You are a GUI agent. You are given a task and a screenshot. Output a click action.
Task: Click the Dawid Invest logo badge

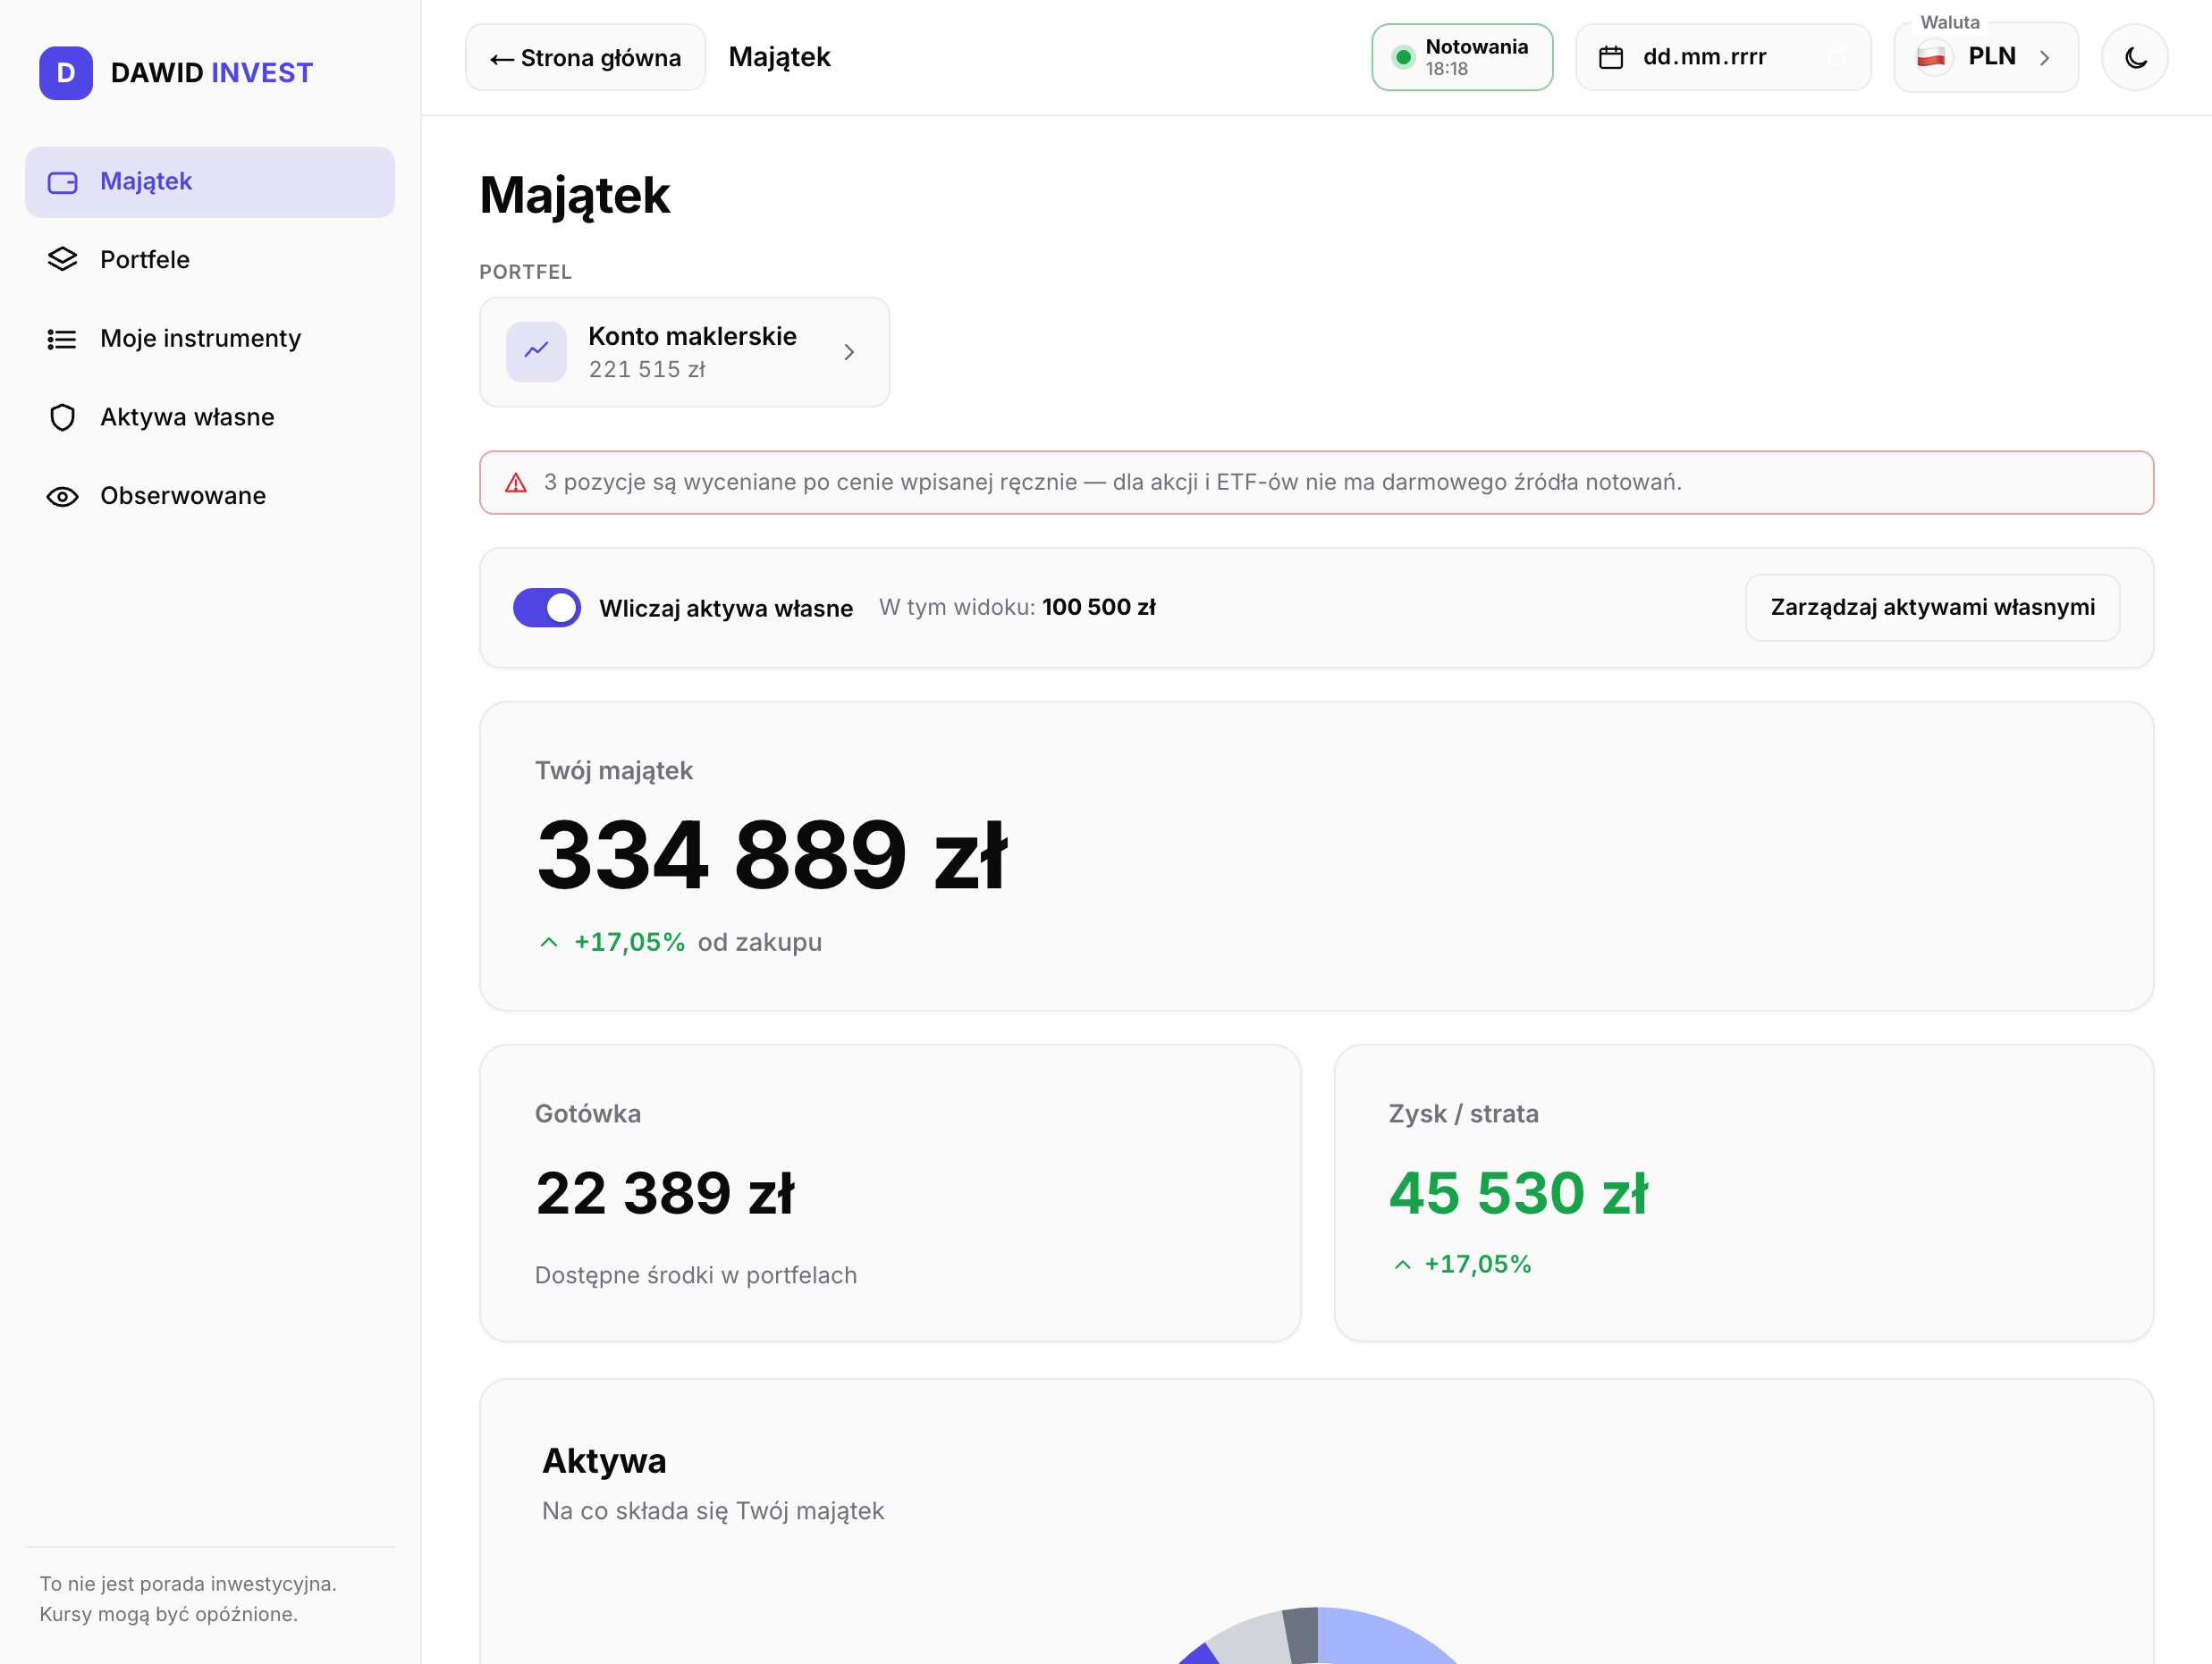66,73
